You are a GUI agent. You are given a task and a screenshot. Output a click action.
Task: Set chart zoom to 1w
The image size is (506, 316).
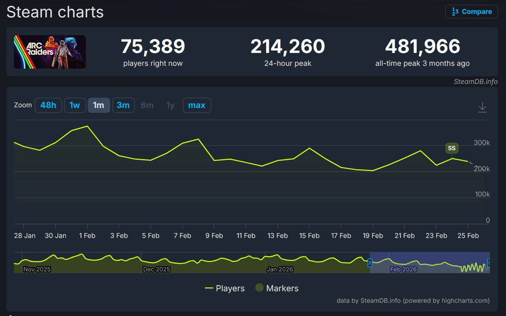[x=75, y=105]
